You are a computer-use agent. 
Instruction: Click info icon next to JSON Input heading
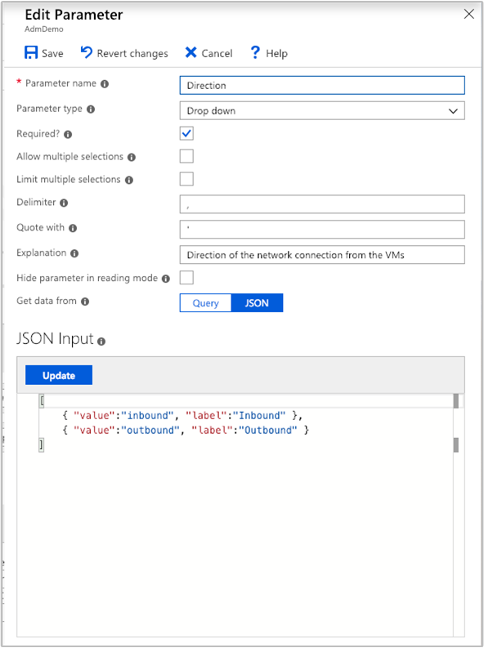pyautogui.click(x=101, y=342)
